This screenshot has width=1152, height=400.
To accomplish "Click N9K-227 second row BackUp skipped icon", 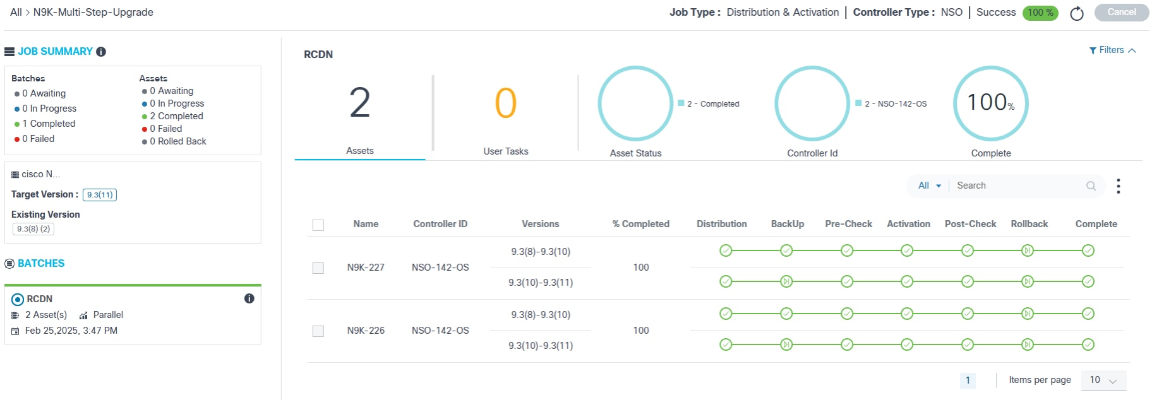I will [x=786, y=281].
